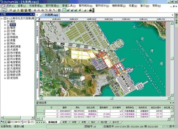Click the 面积 column header in results
178x129 pixels.
point(65,108)
